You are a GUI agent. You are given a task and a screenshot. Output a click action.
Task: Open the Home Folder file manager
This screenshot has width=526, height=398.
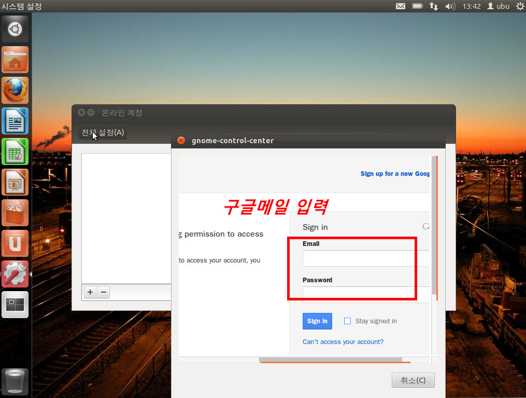coord(15,60)
